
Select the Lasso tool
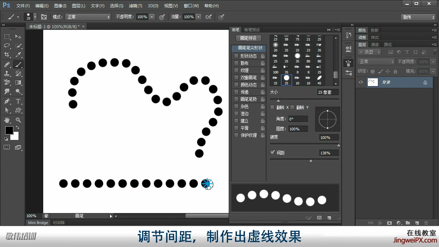coord(7,46)
